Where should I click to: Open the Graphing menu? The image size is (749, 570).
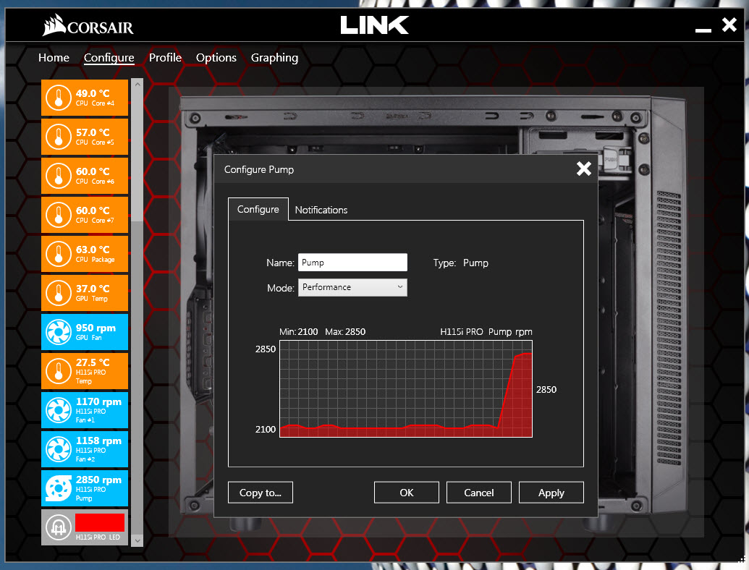(x=275, y=58)
